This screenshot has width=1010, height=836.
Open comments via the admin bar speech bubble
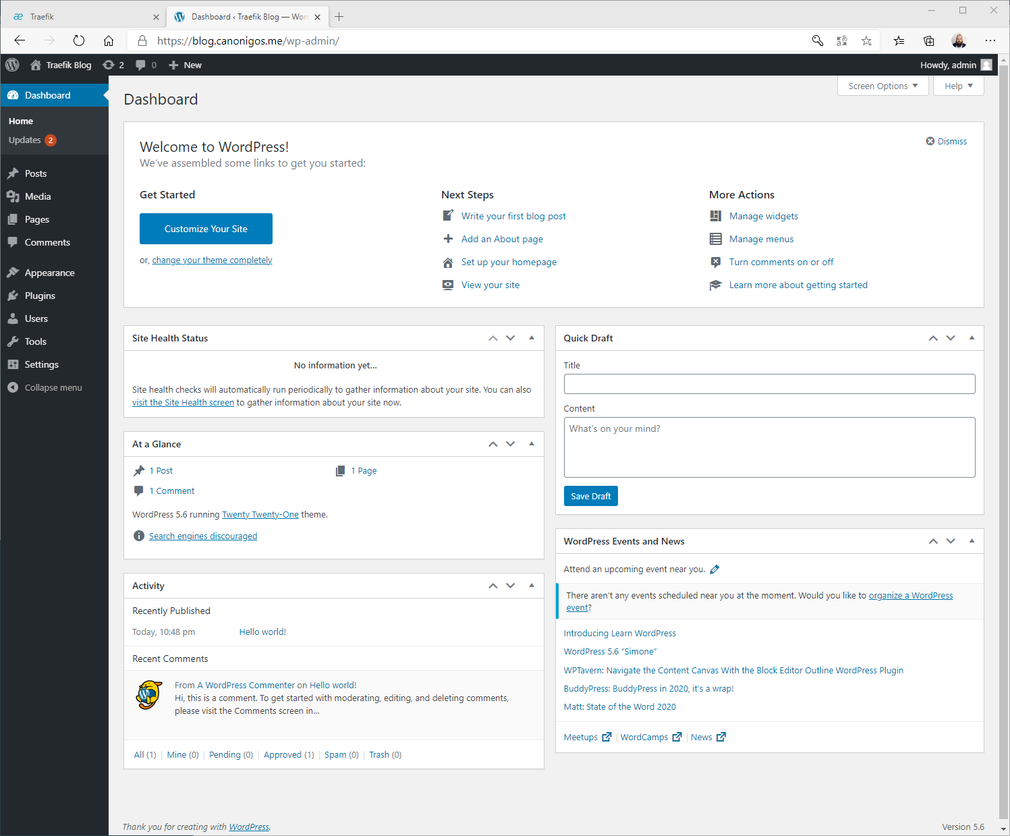pos(142,65)
